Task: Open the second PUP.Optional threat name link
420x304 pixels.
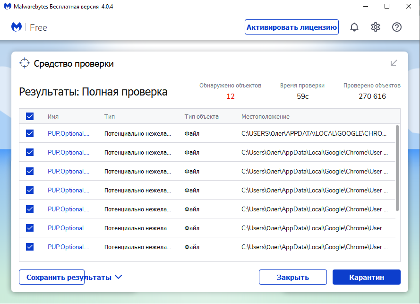Action: pos(69,153)
